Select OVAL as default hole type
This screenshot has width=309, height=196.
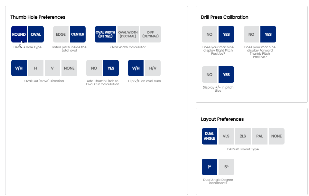pyautogui.click(x=36, y=34)
